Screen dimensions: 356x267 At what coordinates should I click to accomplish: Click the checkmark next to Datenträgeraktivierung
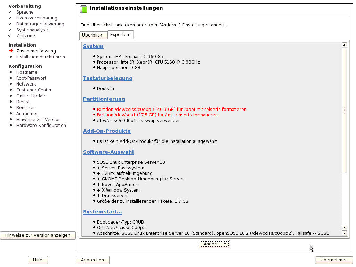(10, 24)
